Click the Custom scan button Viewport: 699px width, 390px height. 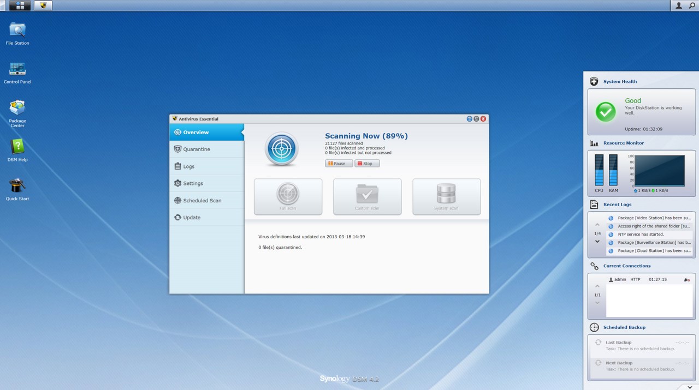(367, 196)
